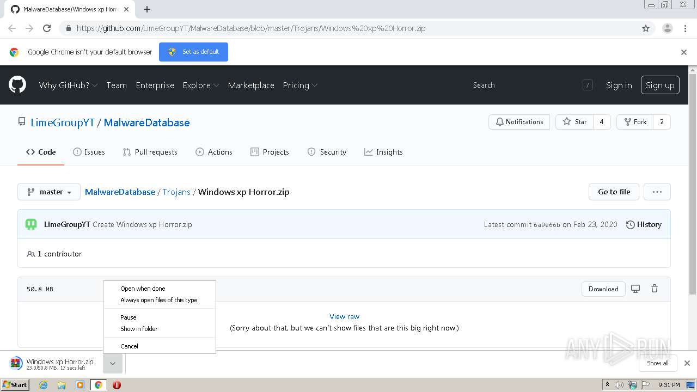Show hidden tray icons arrow
The width and height of the screenshot is (697, 392).
pyautogui.click(x=607, y=385)
